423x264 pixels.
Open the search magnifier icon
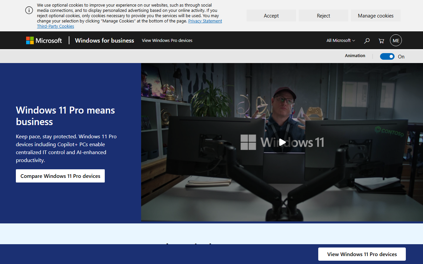click(367, 41)
